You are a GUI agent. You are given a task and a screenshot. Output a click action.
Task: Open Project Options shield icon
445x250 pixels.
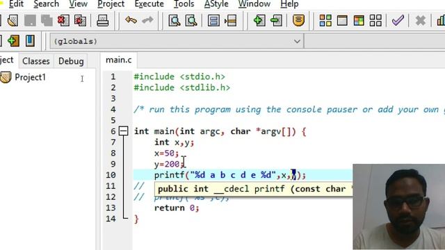point(298,20)
